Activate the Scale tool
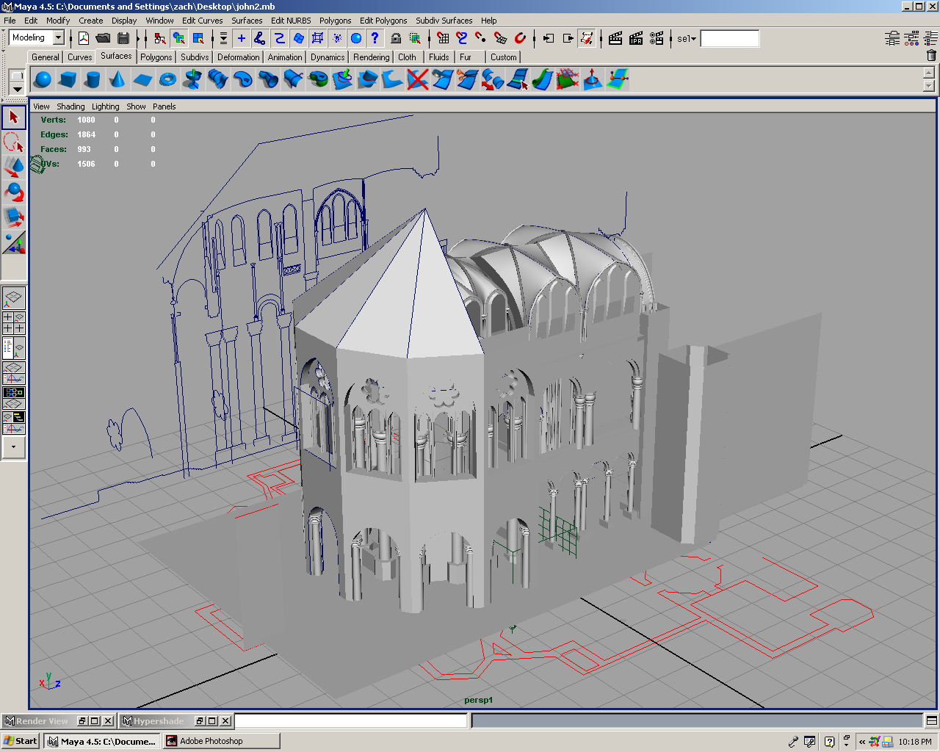The width and height of the screenshot is (940, 752). (14, 217)
